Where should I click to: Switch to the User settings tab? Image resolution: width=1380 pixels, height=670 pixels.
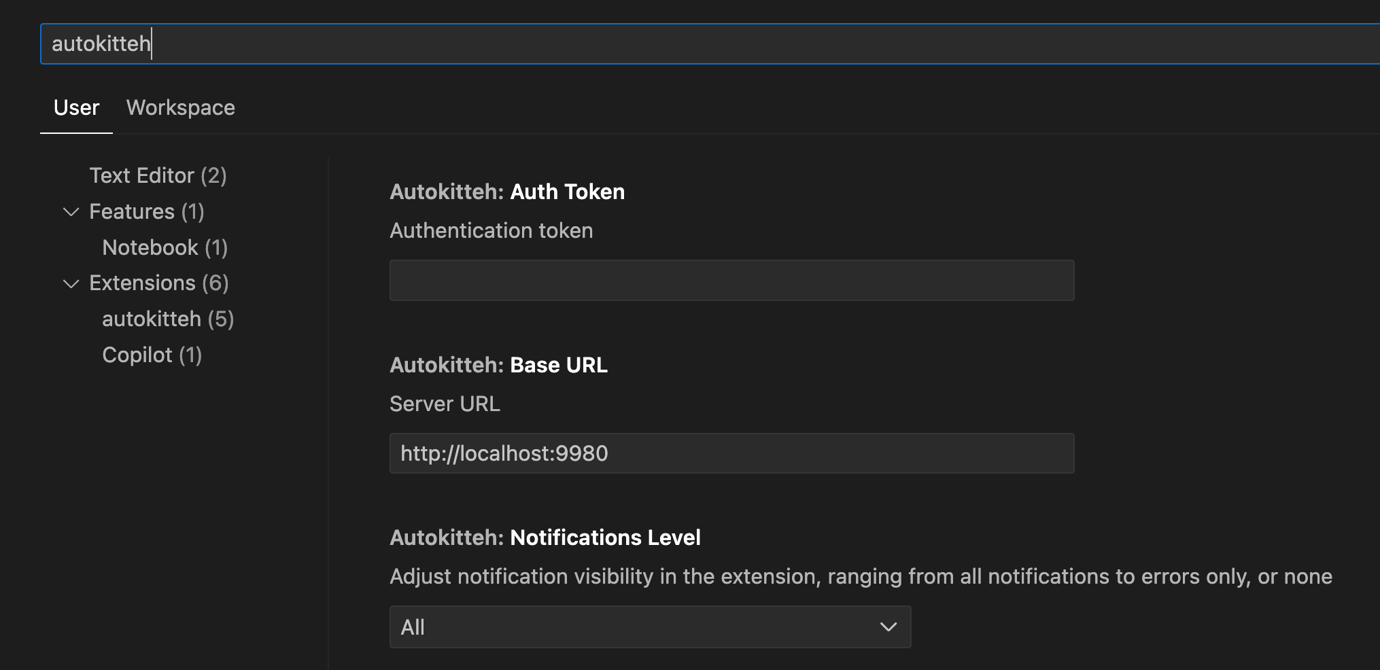pos(76,108)
